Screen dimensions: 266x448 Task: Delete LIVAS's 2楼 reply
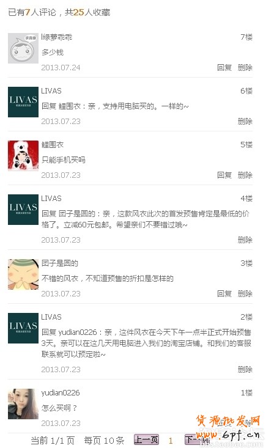tap(245, 369)
